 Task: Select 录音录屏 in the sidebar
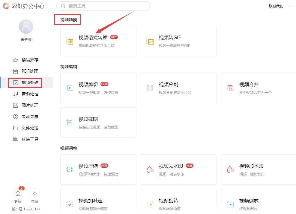tap(29, 117)
